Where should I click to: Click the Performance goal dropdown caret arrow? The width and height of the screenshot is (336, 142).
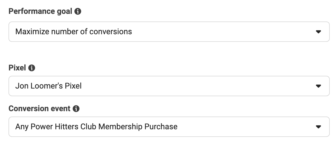318,32
